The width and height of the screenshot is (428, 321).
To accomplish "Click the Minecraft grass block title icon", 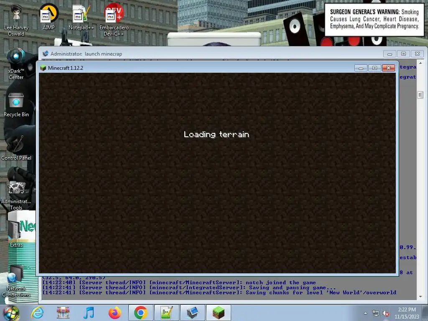I will pyautogui.click(x=43, y=68).
